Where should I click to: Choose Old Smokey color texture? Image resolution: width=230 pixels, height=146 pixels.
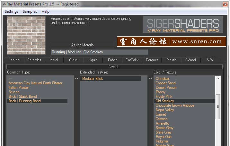184,101
